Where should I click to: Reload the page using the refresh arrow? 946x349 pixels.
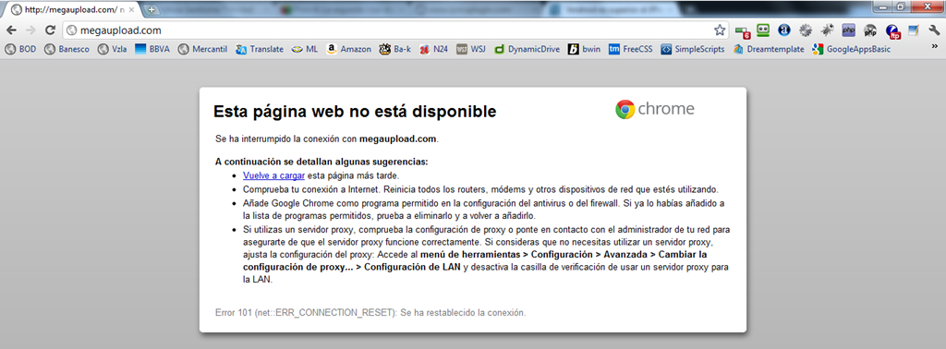point(50,30)
